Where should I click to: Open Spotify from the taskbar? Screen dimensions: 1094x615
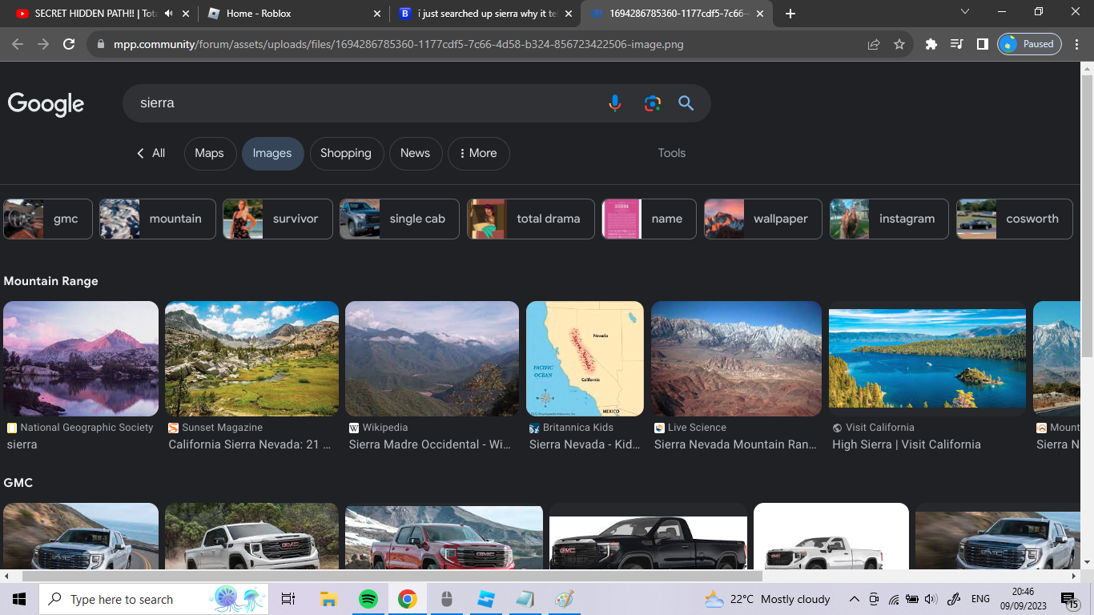(x=368, y=599)
